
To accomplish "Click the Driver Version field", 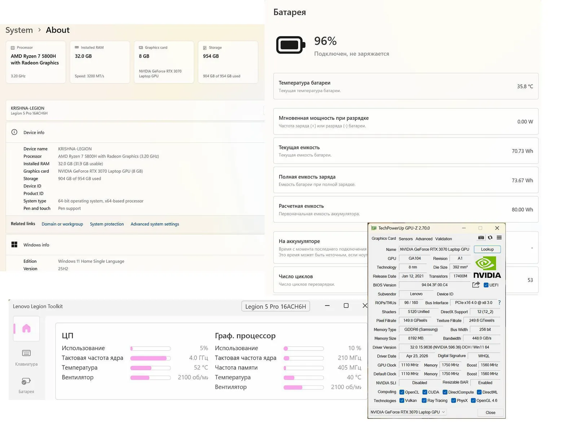I will click(x=449, y=347).
